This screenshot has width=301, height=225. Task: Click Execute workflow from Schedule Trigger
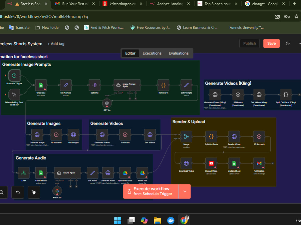pos(151,191)
